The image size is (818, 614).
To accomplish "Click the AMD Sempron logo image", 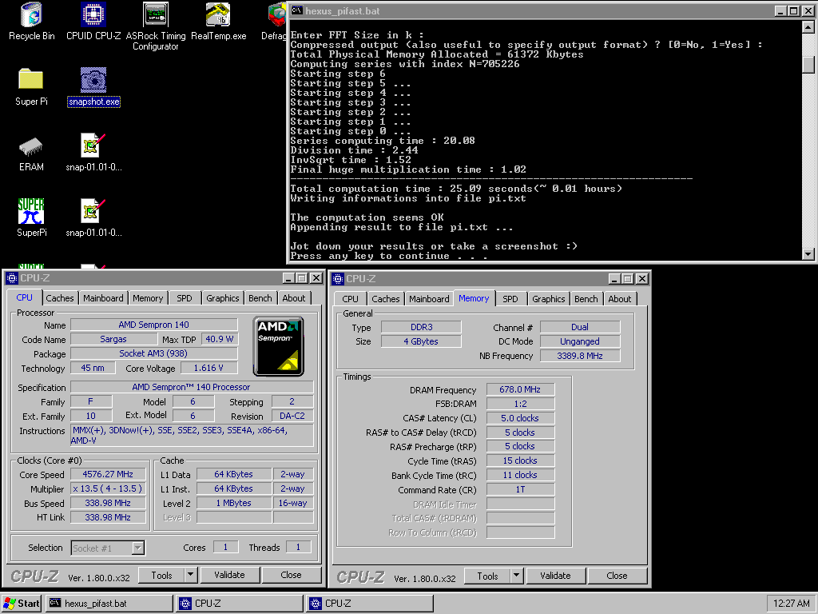I will pos(279,346).
